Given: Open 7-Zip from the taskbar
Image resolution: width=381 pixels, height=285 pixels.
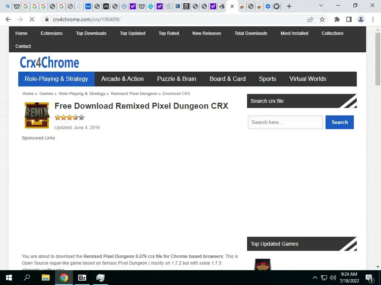Looking at the screenshot, I should (82, 278).
